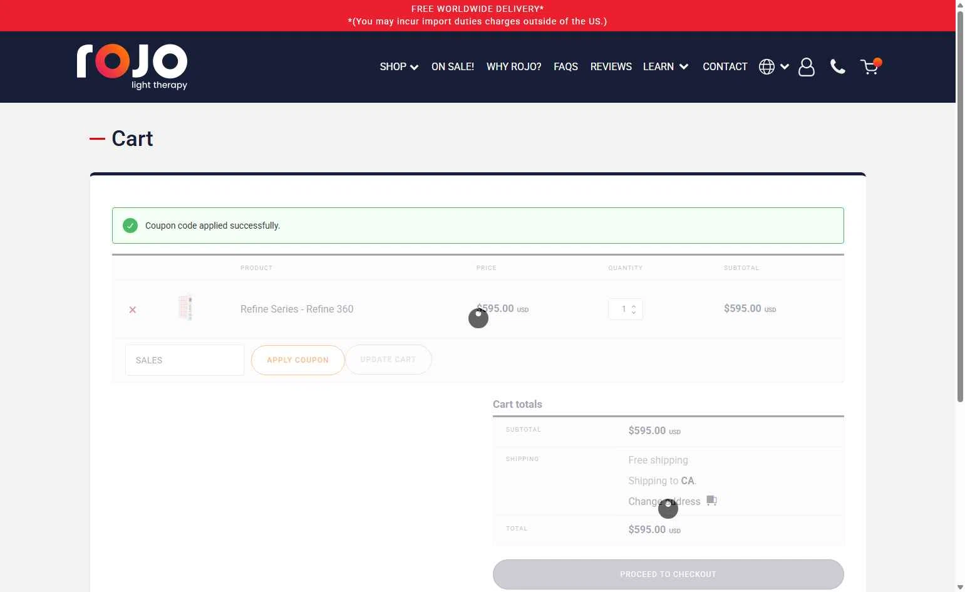965x592 pixels.
Task: Click the Cart totals heading
Action: point(517,404)
